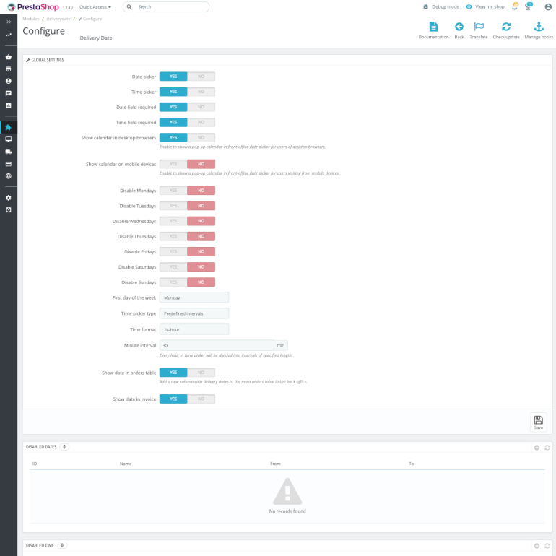Set Disable Mondays to Yes
This screenshot has height=556, width=556.
[173, 191]
